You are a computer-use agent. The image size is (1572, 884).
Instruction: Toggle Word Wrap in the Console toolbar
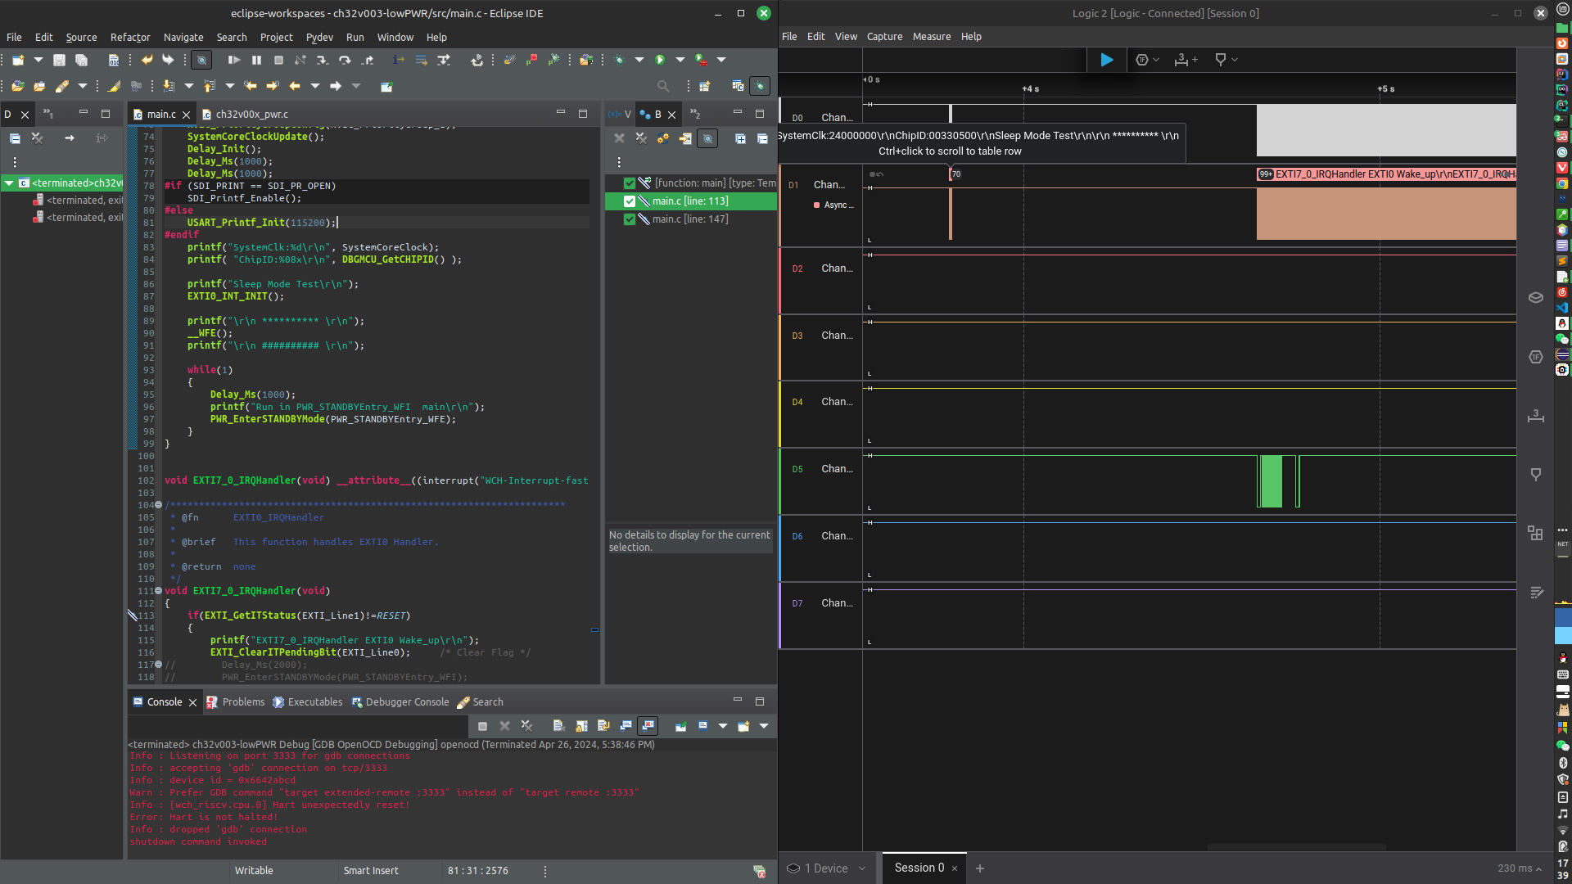point(603,726)
